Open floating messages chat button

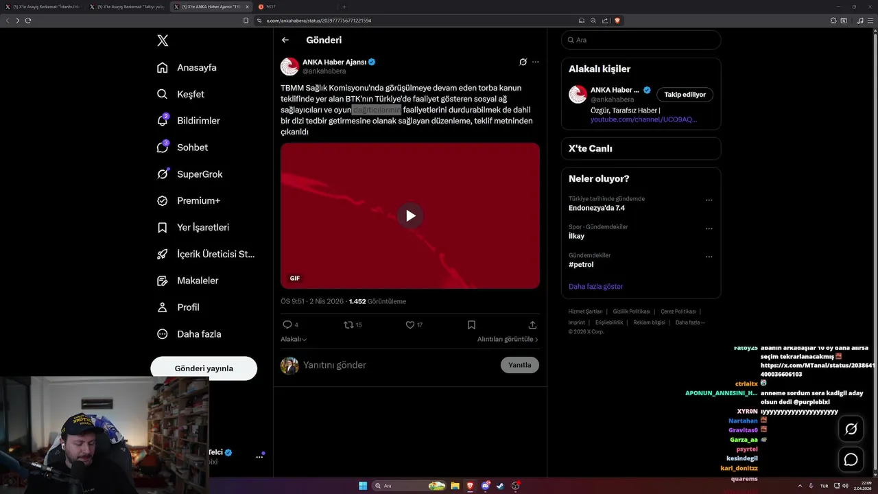tap(851, 459)
